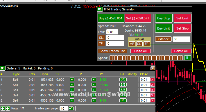
Task: Place a Sell Stop pending order
Action: 182,28
